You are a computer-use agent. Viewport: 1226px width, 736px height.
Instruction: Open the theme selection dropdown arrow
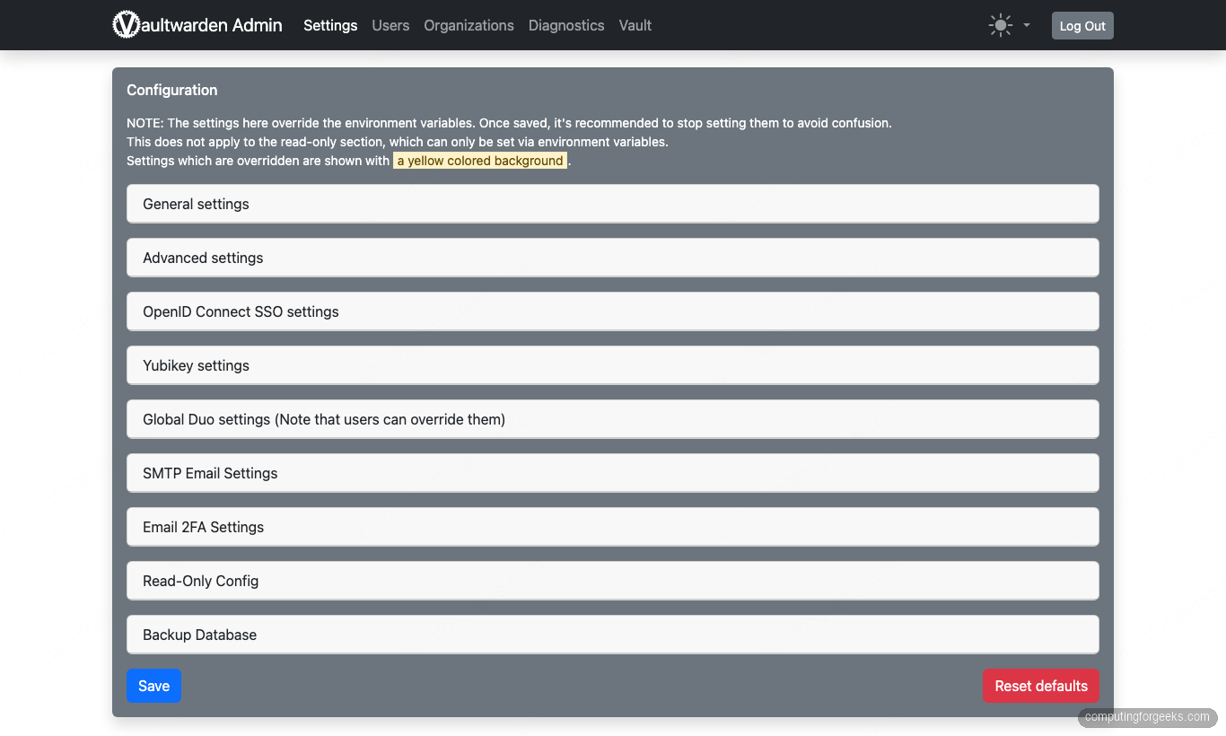coord(1025,25)
